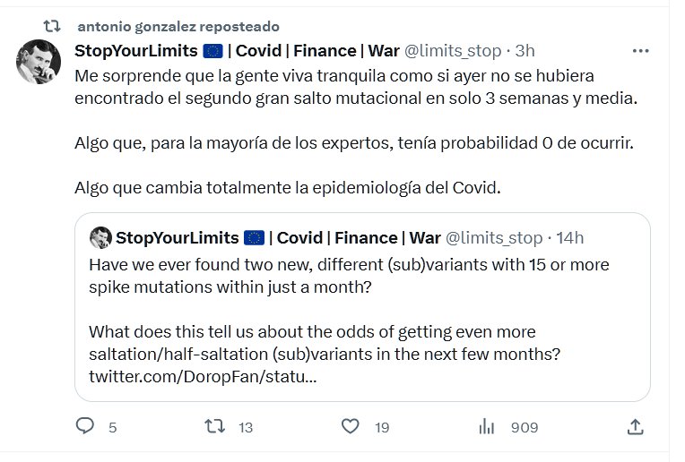The height and width of the screenshot is (462, 685).
Task: Open the quoted tweet's '14h' timestamp
Action: coord(569,237)
